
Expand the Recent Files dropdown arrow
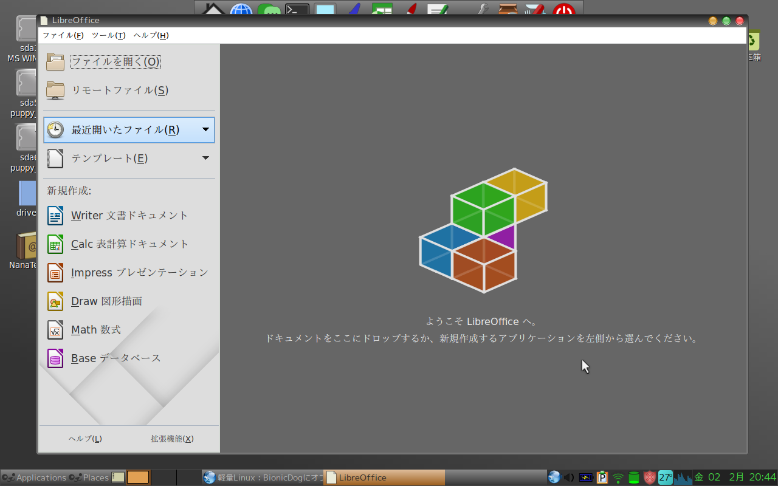click(205, 129)
